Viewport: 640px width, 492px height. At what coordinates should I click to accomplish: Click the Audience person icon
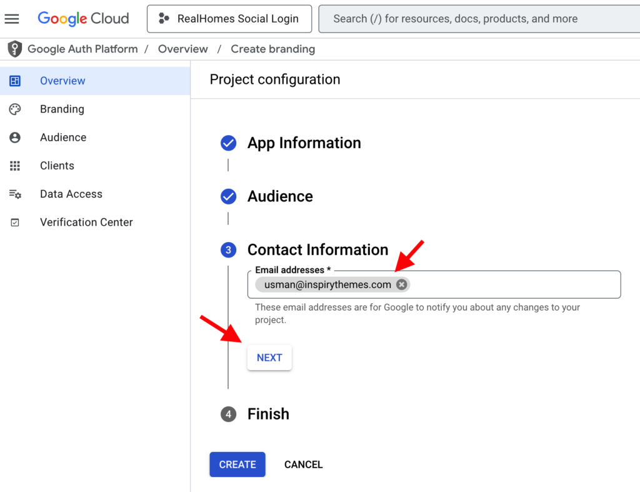click(15, 138)
